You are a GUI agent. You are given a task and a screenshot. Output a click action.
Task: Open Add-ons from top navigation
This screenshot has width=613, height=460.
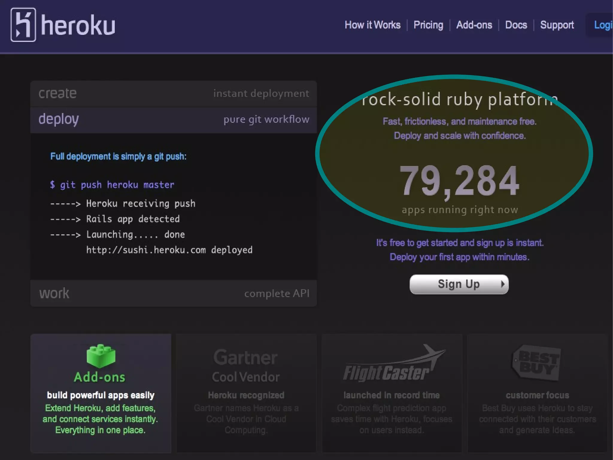(x=474, y=25)
